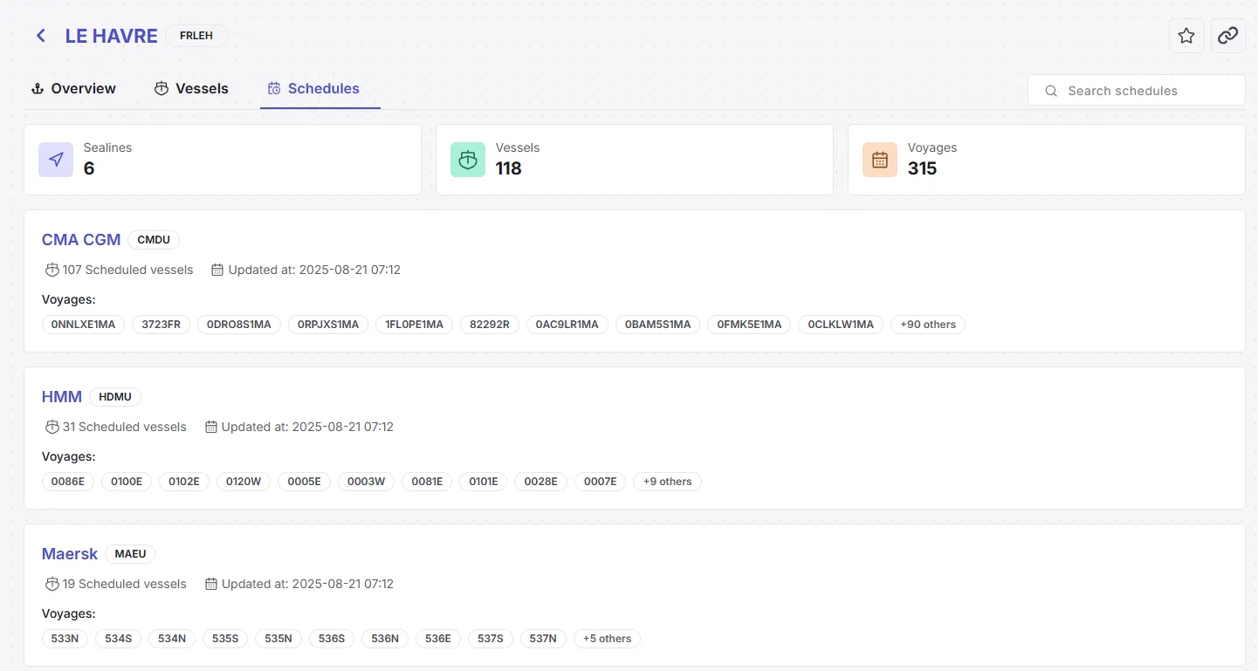Click the 118 Vessels count

509,168
